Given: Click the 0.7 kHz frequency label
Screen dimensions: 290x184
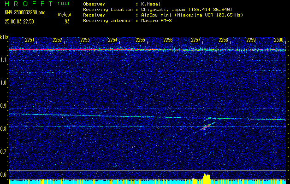Looking at the screenshot, I should point(4,152).
